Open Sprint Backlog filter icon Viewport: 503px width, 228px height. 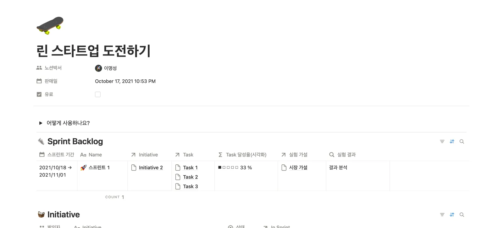coord(442,141)
